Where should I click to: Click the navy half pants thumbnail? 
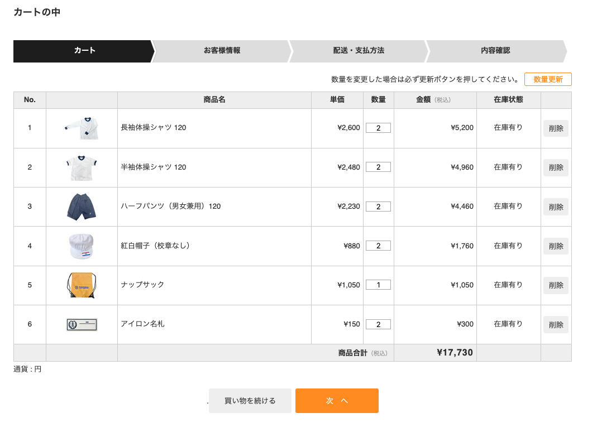82,207
